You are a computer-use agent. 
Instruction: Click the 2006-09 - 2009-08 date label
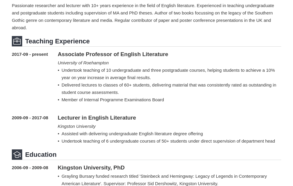coord(30,168)
